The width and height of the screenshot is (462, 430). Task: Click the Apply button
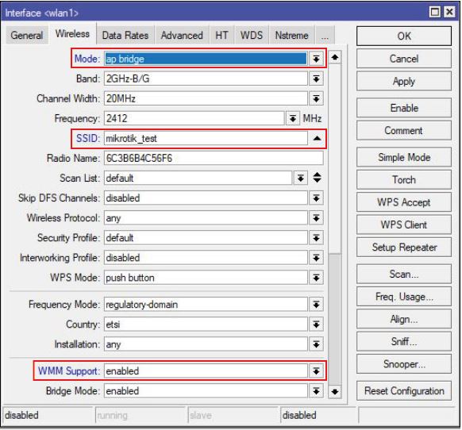(404, 81)
